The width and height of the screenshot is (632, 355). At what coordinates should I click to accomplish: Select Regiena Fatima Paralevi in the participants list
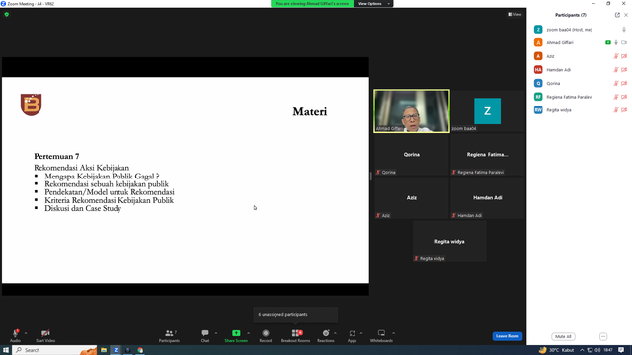(580, 97)
